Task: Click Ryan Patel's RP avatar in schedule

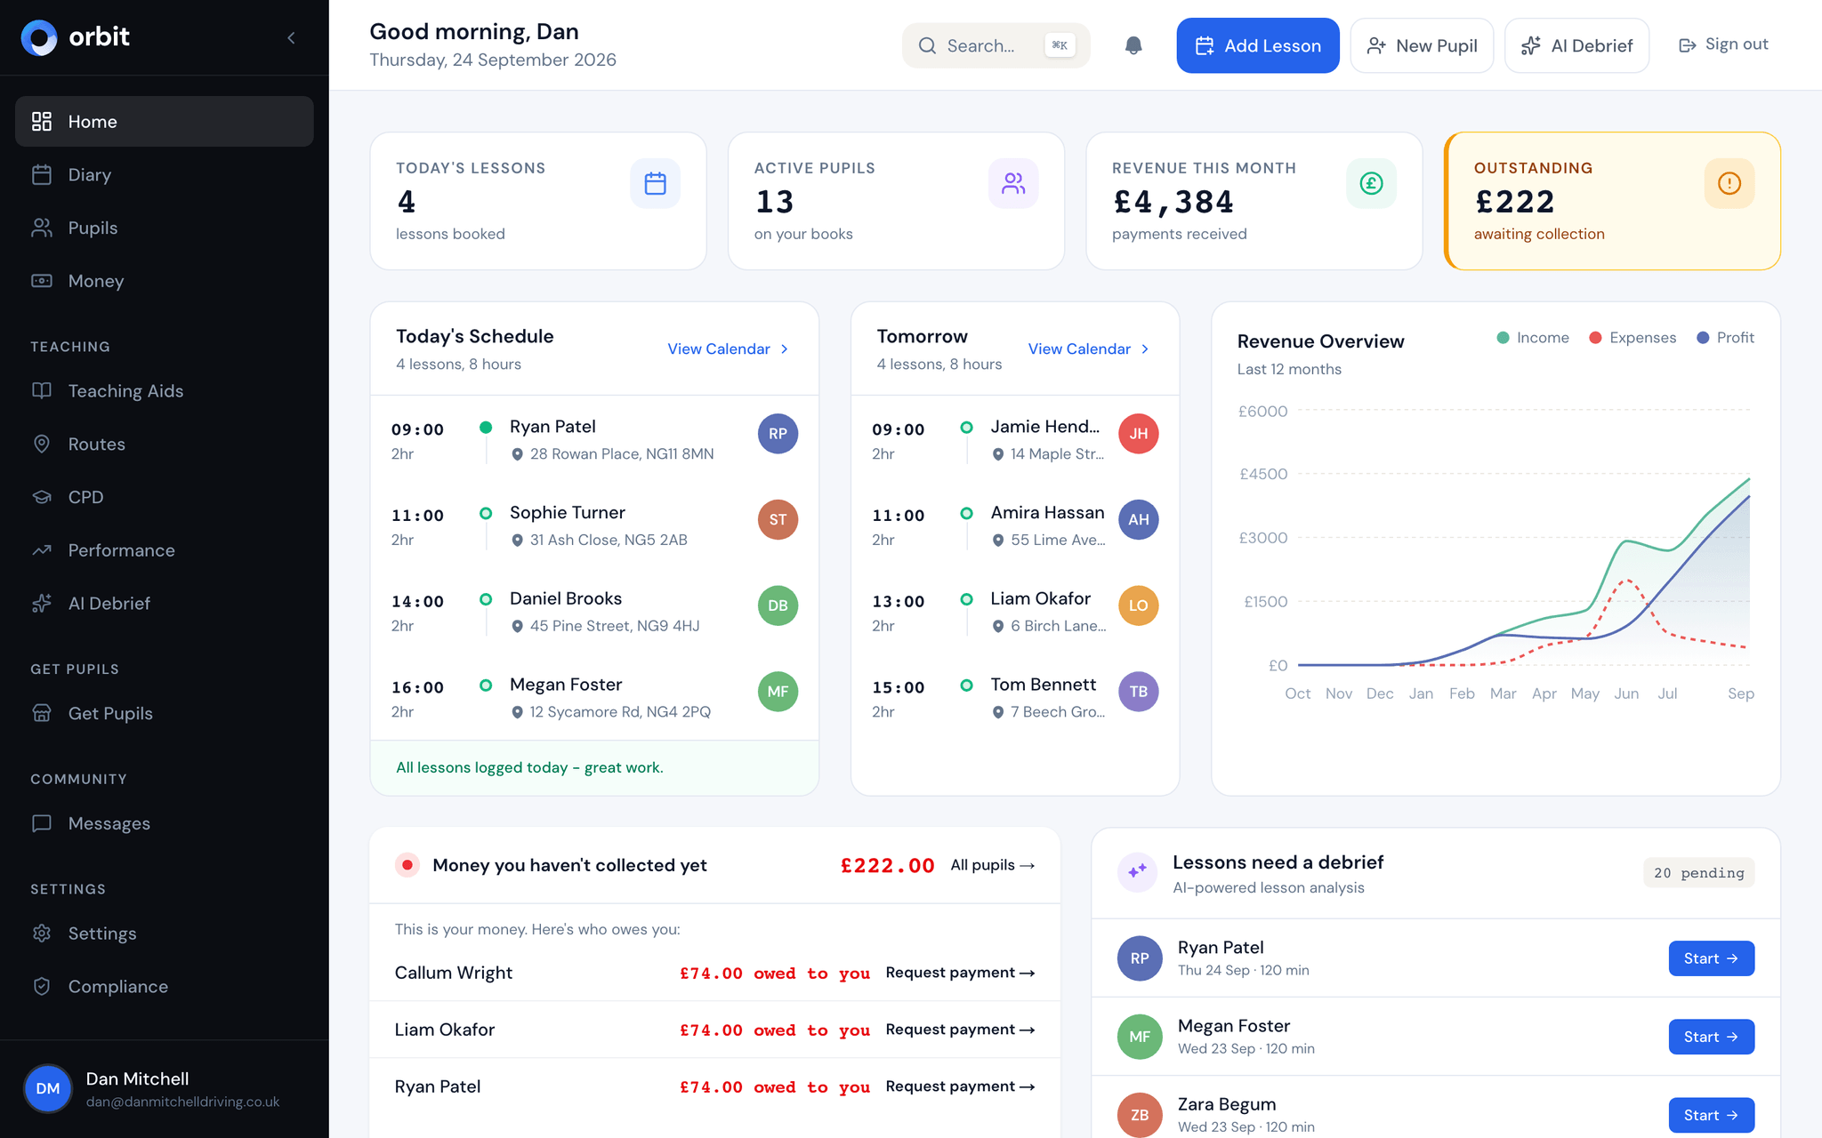Action: [778, 434]
